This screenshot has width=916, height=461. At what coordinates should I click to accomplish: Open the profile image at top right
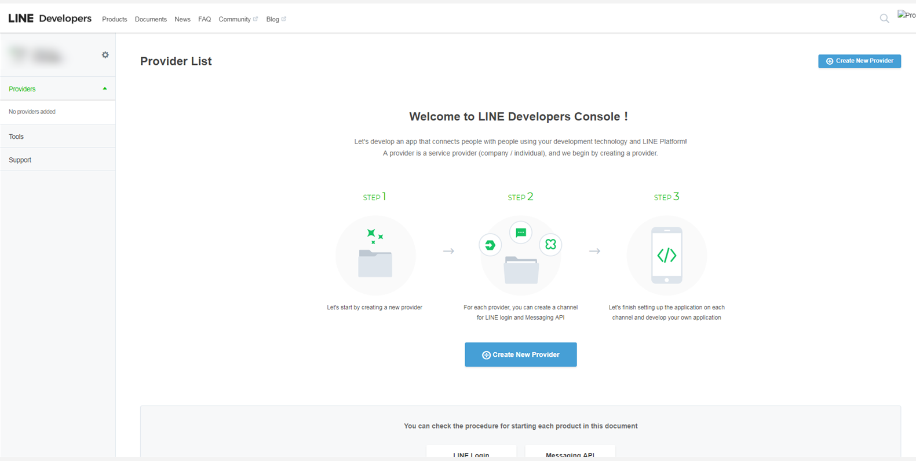pyautogui.click(x=906, y=15)
